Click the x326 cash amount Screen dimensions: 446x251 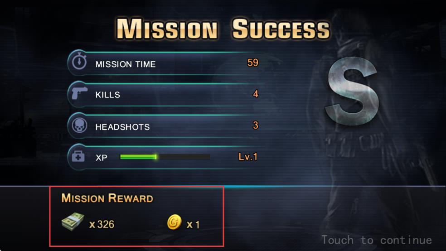click(102, 224)
